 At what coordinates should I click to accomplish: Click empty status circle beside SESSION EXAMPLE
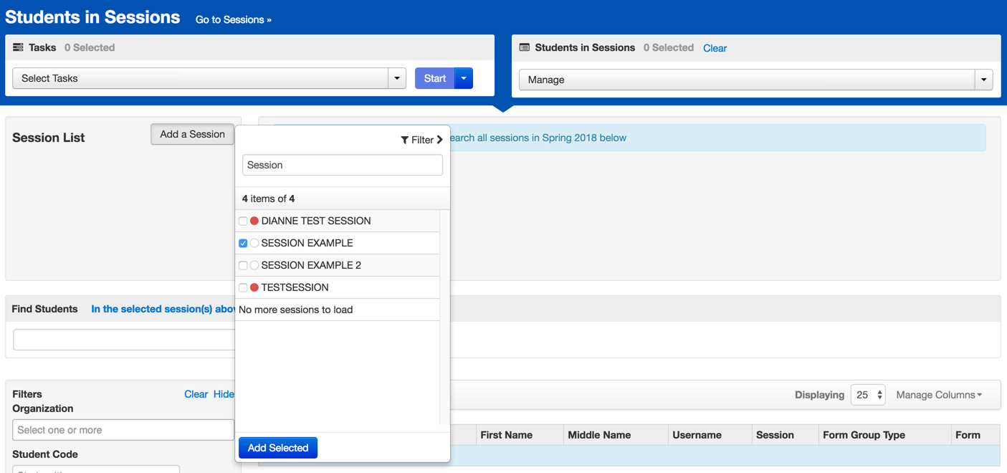click(254, 243)
